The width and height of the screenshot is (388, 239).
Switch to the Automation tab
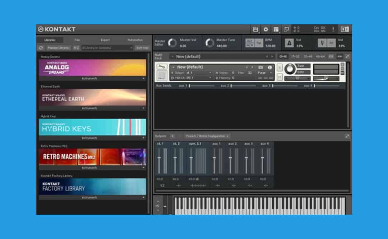coord(135,40)
